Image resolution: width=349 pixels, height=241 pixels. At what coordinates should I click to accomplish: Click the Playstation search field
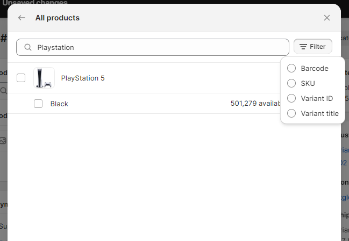pos(153,47)
